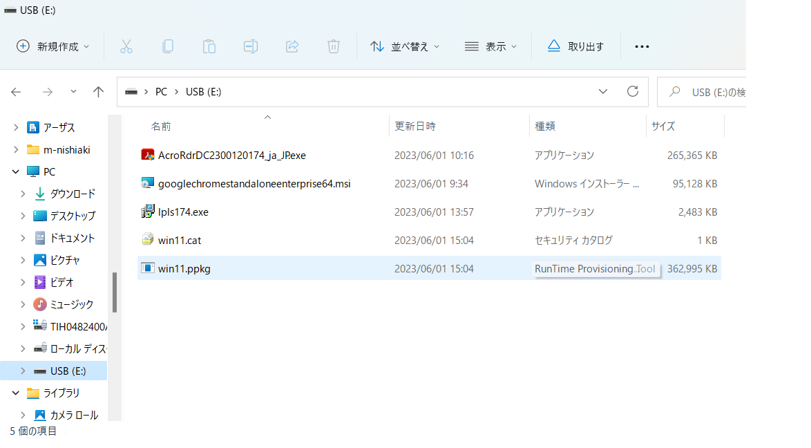Click the Rename icon on the toolbar
This screenshot has height=448, width=811.
pos(250,46)
